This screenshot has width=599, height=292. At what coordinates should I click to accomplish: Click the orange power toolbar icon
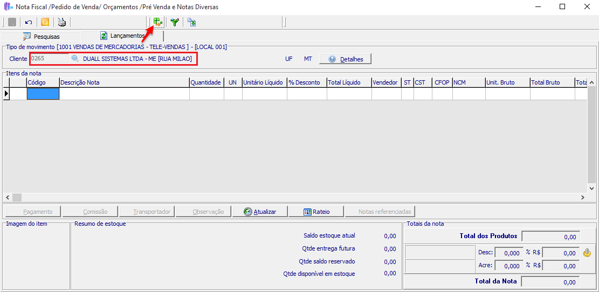[45, 22]
